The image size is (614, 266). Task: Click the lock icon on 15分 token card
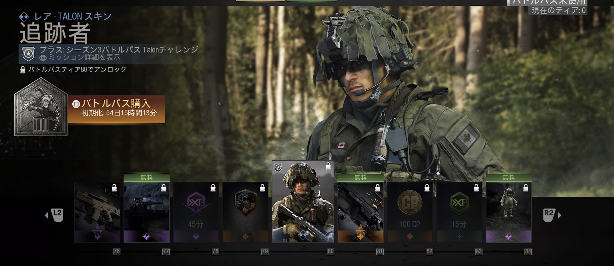[476, 188]
